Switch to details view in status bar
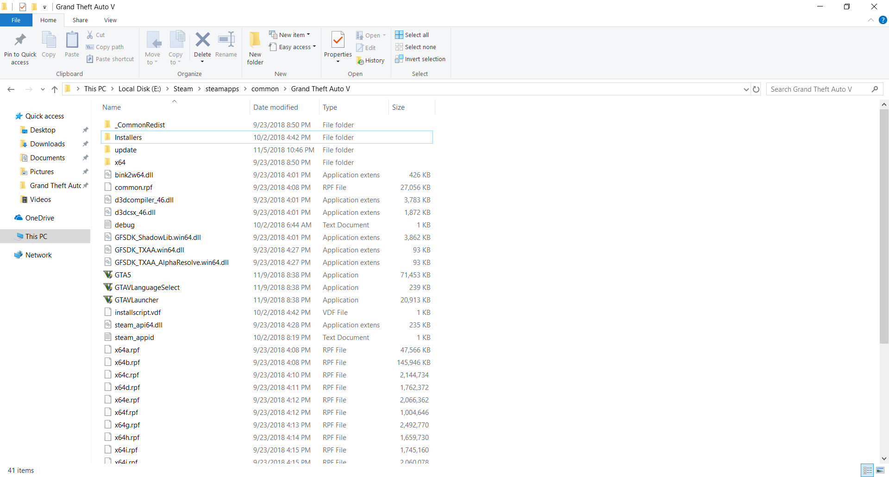The image size is (889, 477). 868,471
